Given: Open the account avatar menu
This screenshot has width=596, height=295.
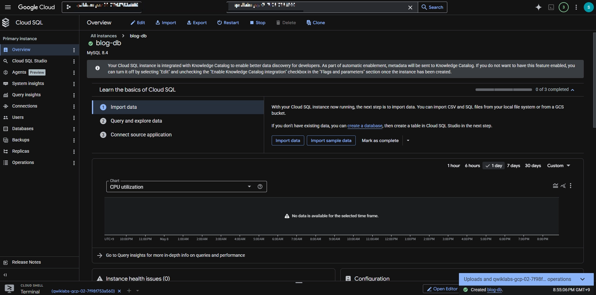Looking at the screenshot, I should (588, 7).
